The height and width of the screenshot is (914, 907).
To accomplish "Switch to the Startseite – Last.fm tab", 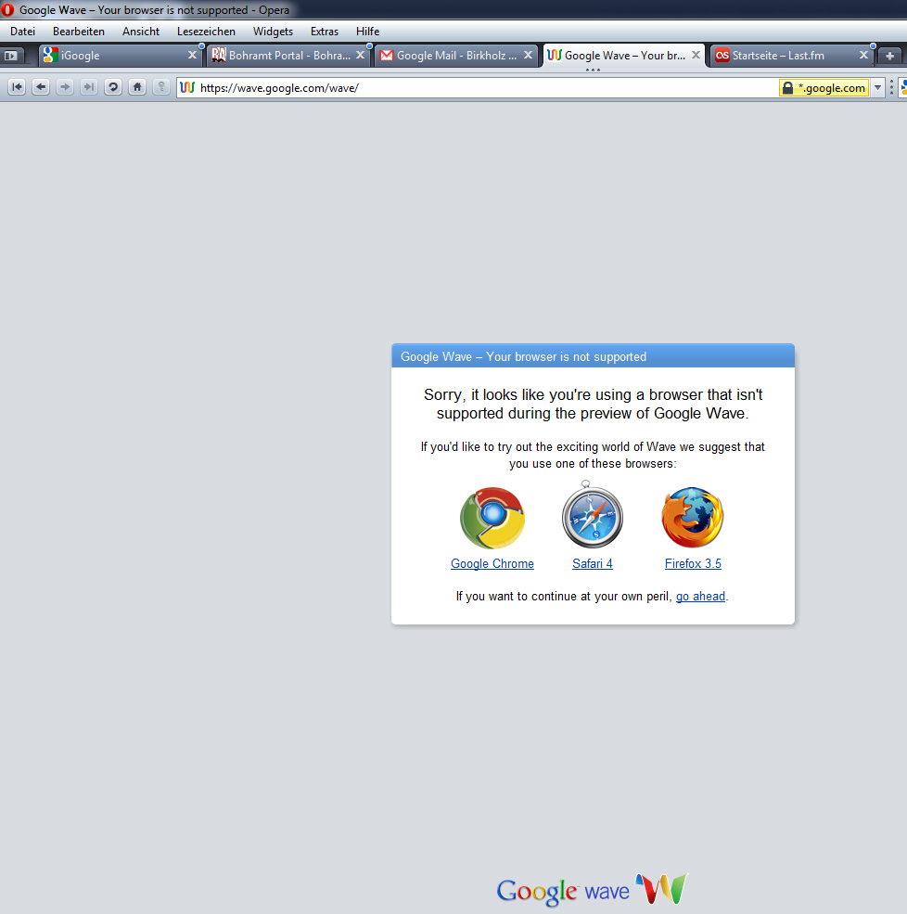I will coord(784,56).
